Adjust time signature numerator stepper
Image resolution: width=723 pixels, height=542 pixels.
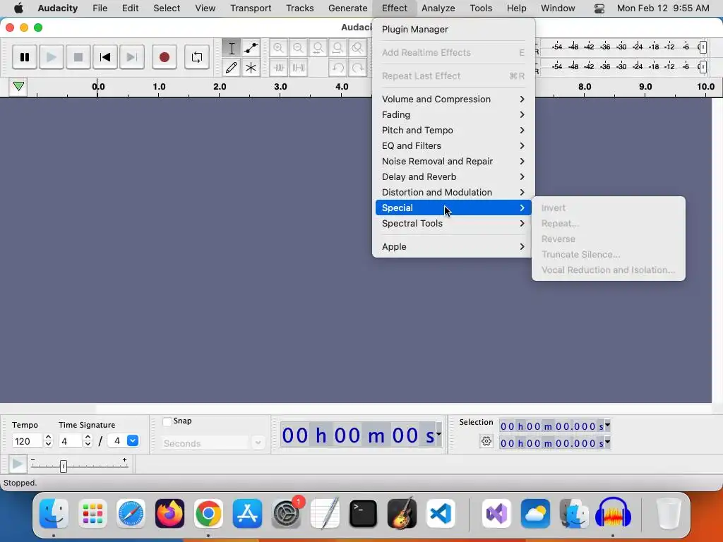pos(88,441)
